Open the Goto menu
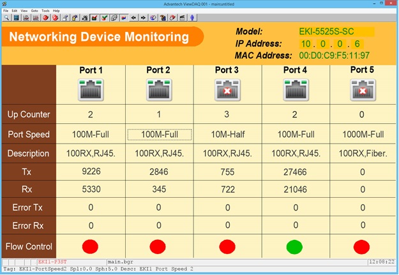This screenshot has width=399, height=275. tap(34, 11)
